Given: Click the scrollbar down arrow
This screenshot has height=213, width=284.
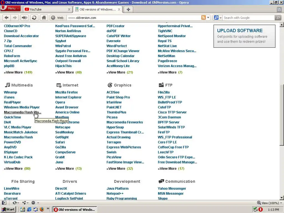Looking at the screenshot, I should pos(282,198).
